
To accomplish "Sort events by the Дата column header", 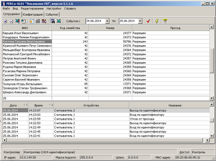I will click(x=13, y=105).
